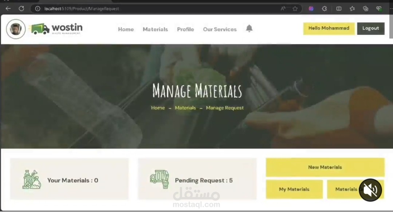Unmute video with speaker icon
Image resolution: width=393 pixels, height=213 pixels.
click(x=370, y=190)
